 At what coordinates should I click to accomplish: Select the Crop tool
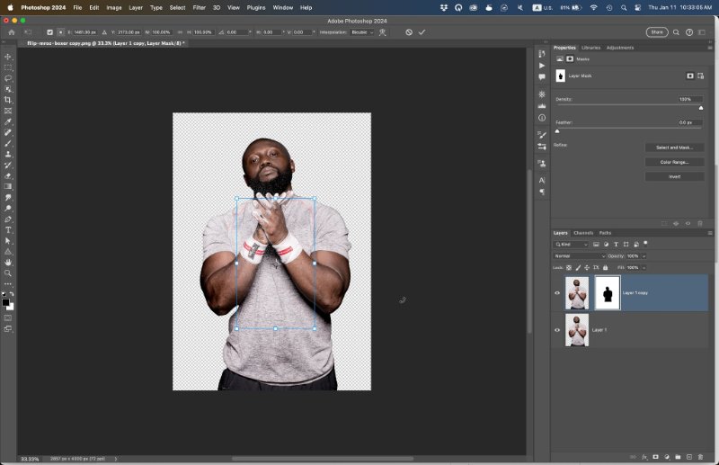click(x=8, y=100)
